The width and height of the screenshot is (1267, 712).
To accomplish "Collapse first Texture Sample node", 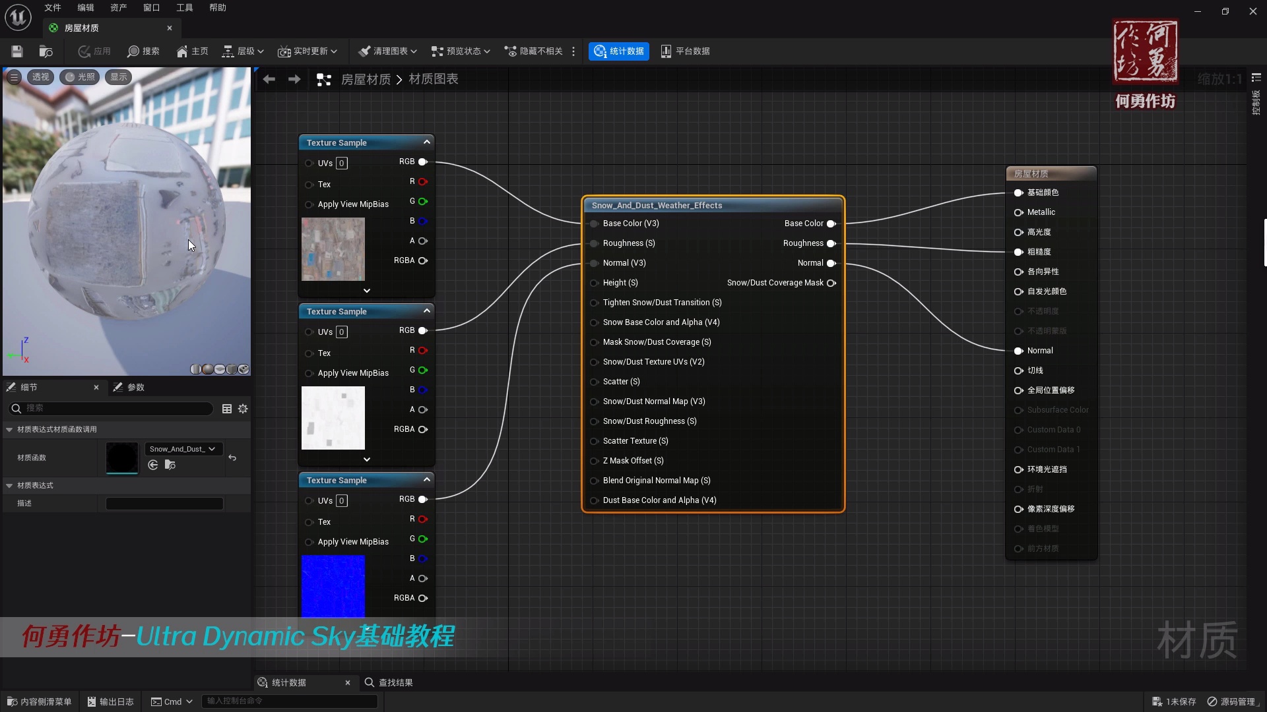I will point(427,142).
